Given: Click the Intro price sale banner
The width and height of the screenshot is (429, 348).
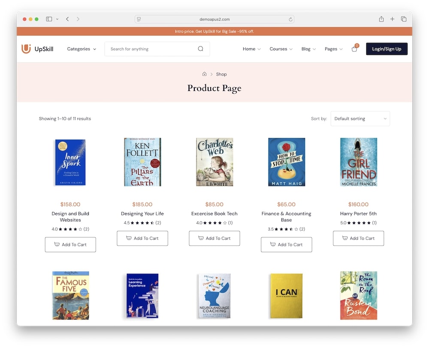Looking at the screenshot, I should [214, 31].
